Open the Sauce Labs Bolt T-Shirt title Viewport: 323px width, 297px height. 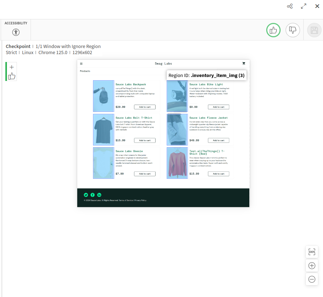click(134, 118)
